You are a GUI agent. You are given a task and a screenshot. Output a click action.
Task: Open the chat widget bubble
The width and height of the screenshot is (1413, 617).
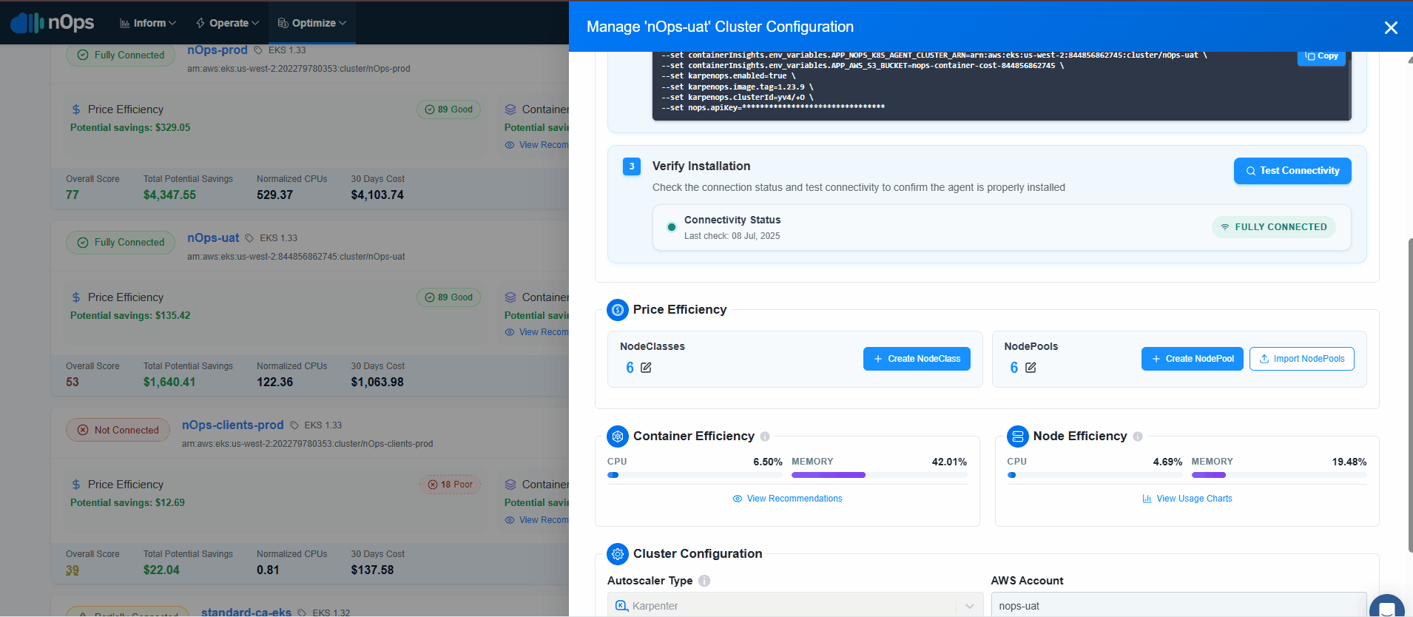1387,607
